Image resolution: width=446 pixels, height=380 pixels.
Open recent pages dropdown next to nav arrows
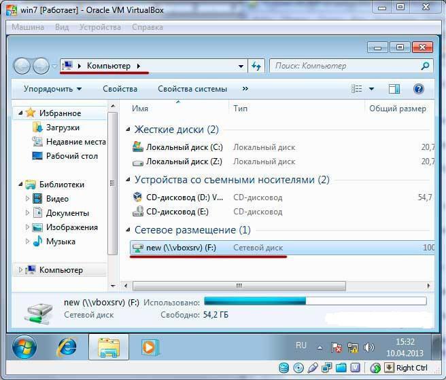pos(54,66)
